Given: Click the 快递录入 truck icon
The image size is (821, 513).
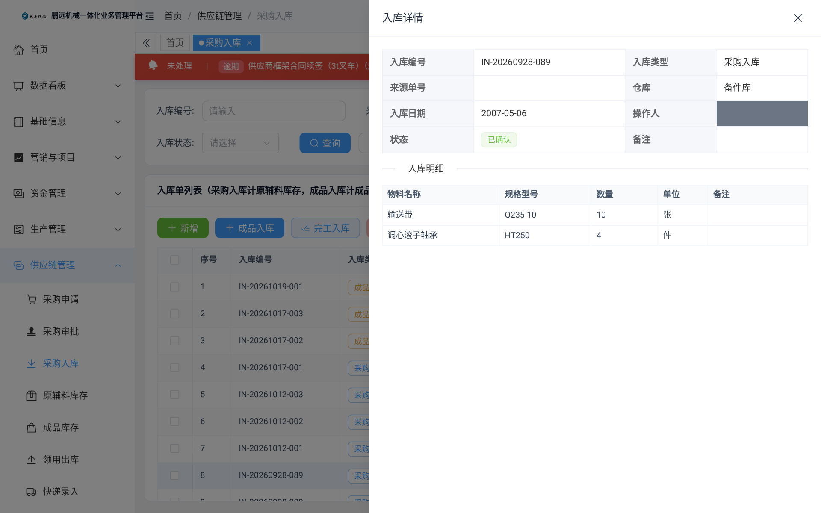Looking at the screenshot, I should pyautogui.click(x=31, y=492).
